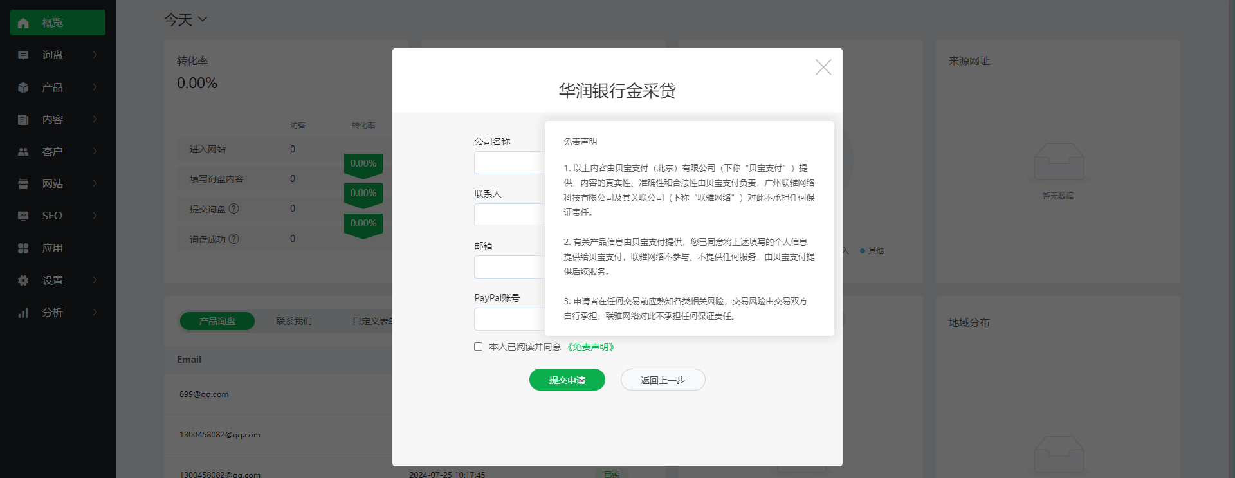Click the 899@qq.com email row
Screen dimensions: 1235x478
click(x=278, y=394)
